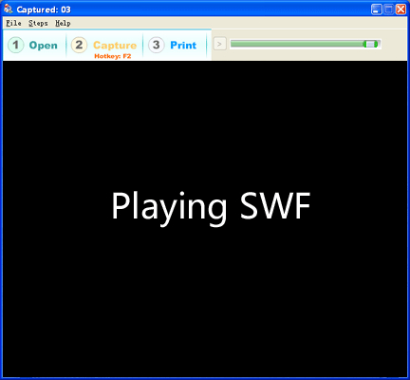Open the File menu
Image resolution: width=410 pixels, height=380 pixels.
(13, 23)
